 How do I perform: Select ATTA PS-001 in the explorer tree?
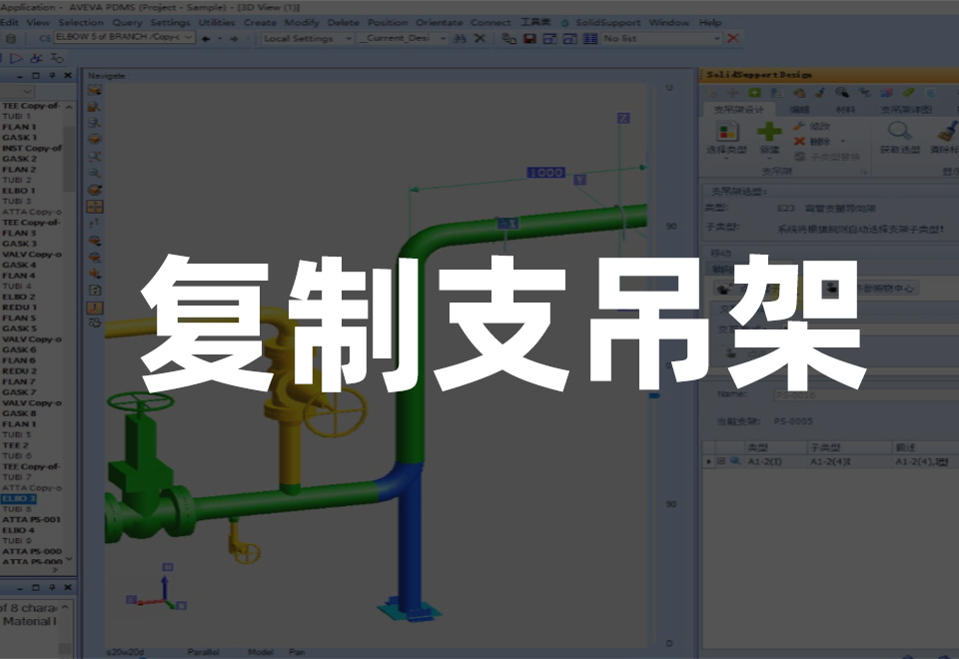point(31,519)
